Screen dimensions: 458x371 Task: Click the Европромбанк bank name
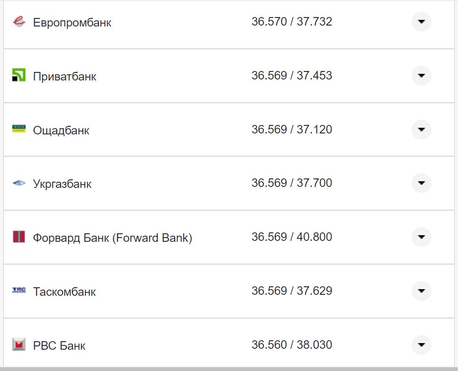(72, 22)
